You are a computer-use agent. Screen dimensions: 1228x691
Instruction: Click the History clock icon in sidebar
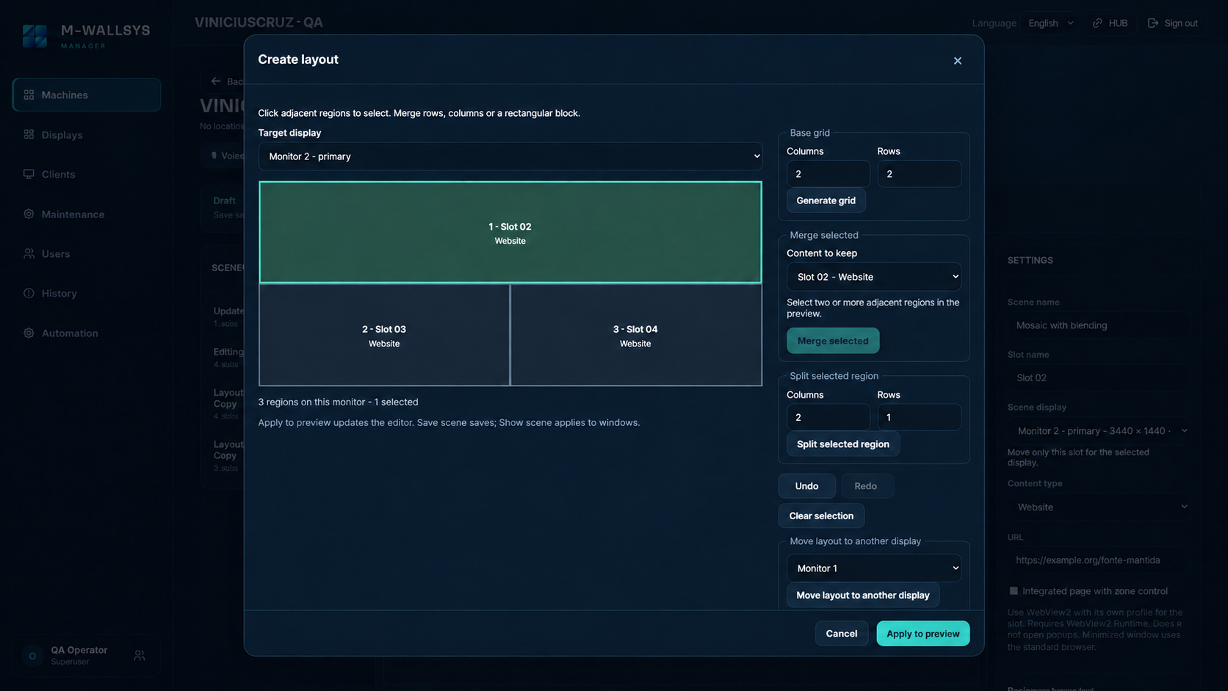pyautogui.click(x=29, y=293)
